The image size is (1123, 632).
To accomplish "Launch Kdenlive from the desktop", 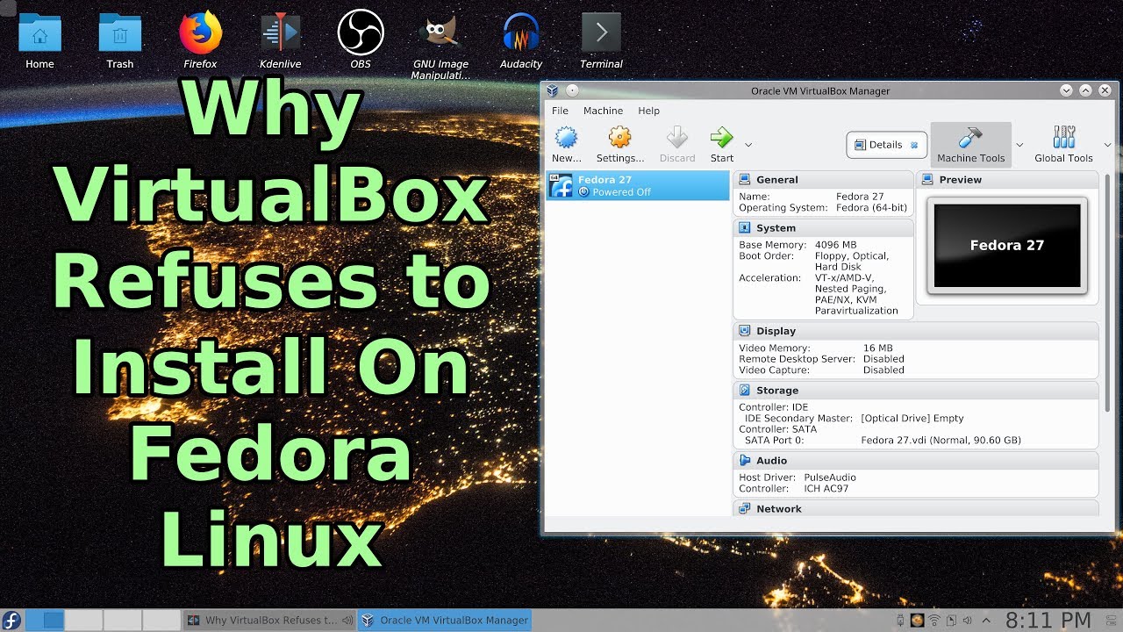I will (281, 40).
